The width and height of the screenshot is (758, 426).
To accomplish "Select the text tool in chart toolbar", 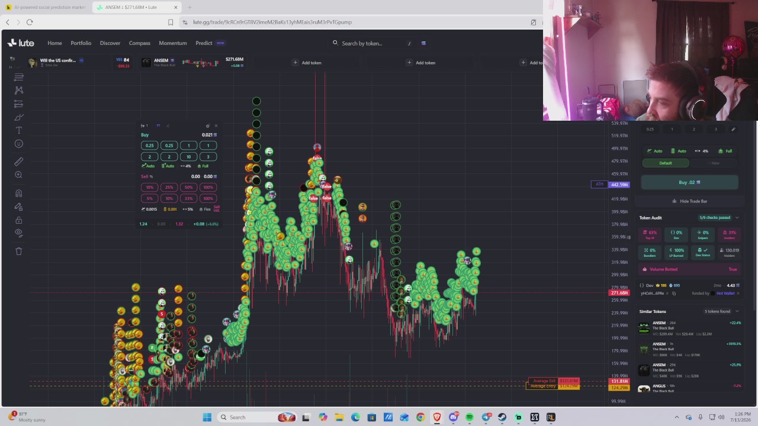I will pyautogui.click(x=19, y=130).
